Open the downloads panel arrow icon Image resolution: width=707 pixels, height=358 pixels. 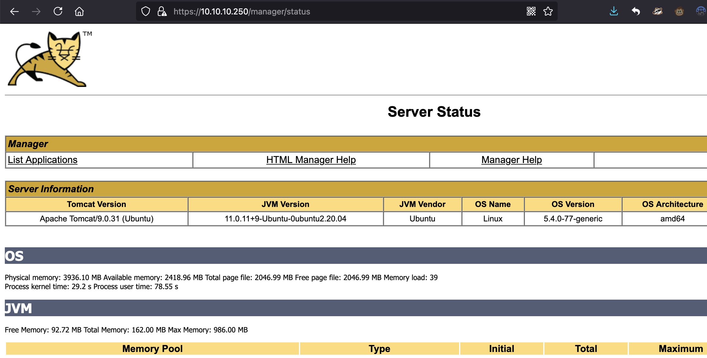coord(613,11)
